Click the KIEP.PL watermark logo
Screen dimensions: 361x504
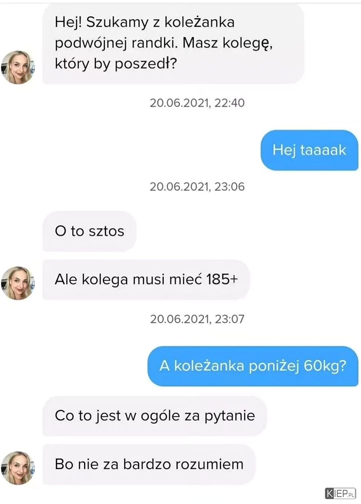coord(340,493)
